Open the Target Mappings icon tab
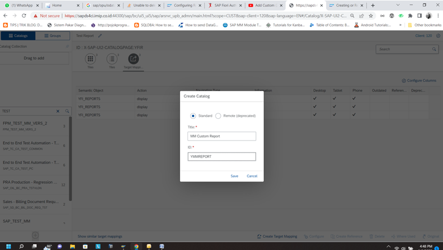Screen dimensions: 443x250 [x=133, y=59]
